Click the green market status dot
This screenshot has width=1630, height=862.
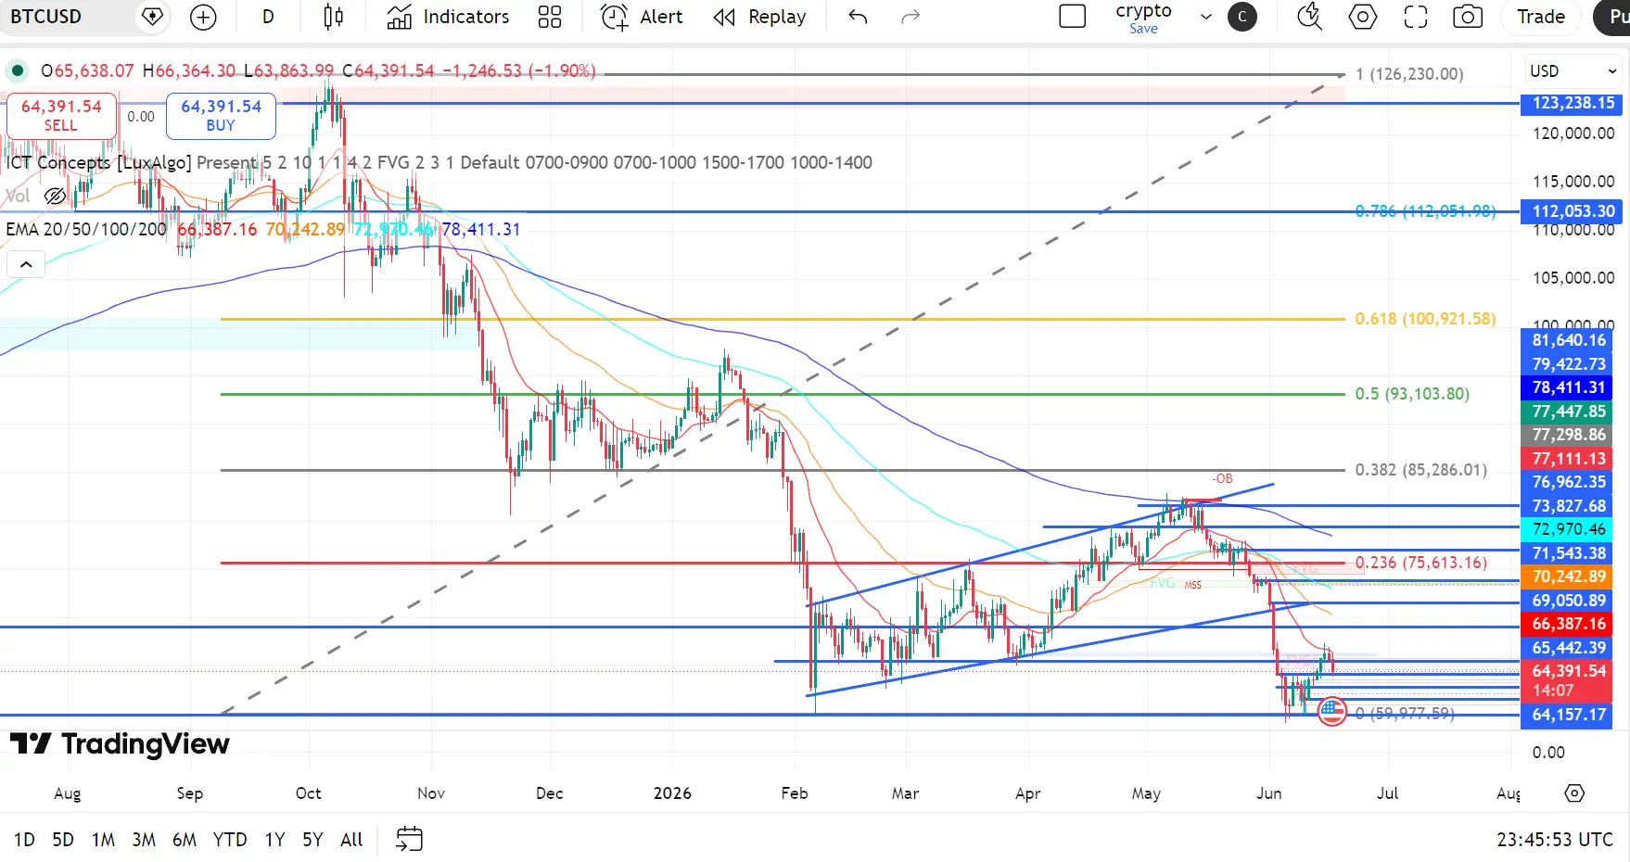pyautogui.click(x=18, y=70)
